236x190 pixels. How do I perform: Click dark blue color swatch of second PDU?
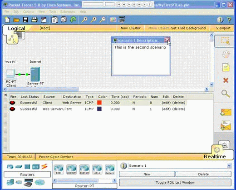pos(99,109)
